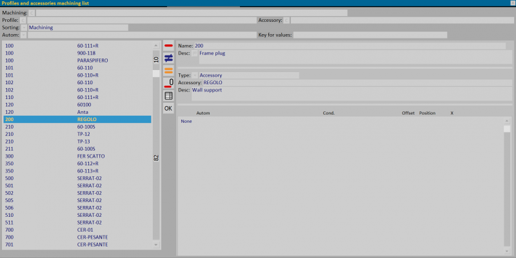
Task: Select list row 210 TP-12
Action: pyautogui.click(x=77, y=134)
